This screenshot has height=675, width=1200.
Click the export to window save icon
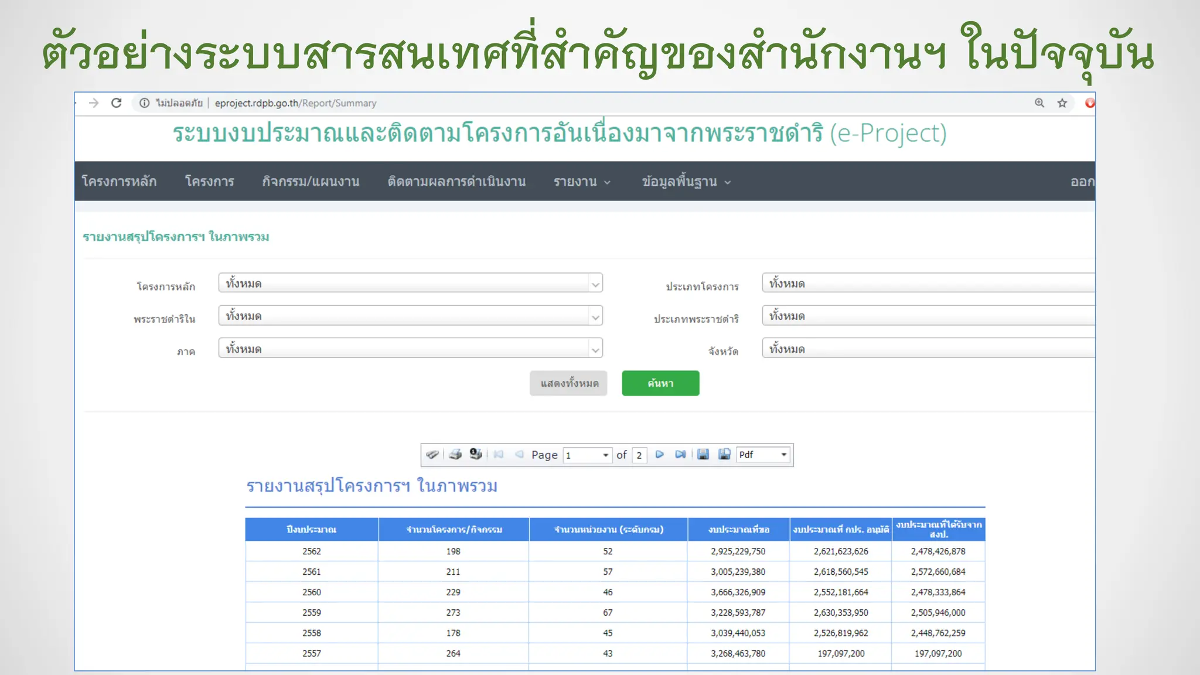point(724,455)
